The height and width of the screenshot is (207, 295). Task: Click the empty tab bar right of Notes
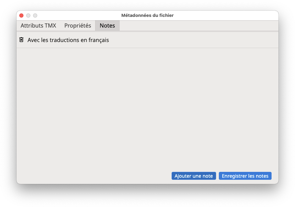(199, 25)
